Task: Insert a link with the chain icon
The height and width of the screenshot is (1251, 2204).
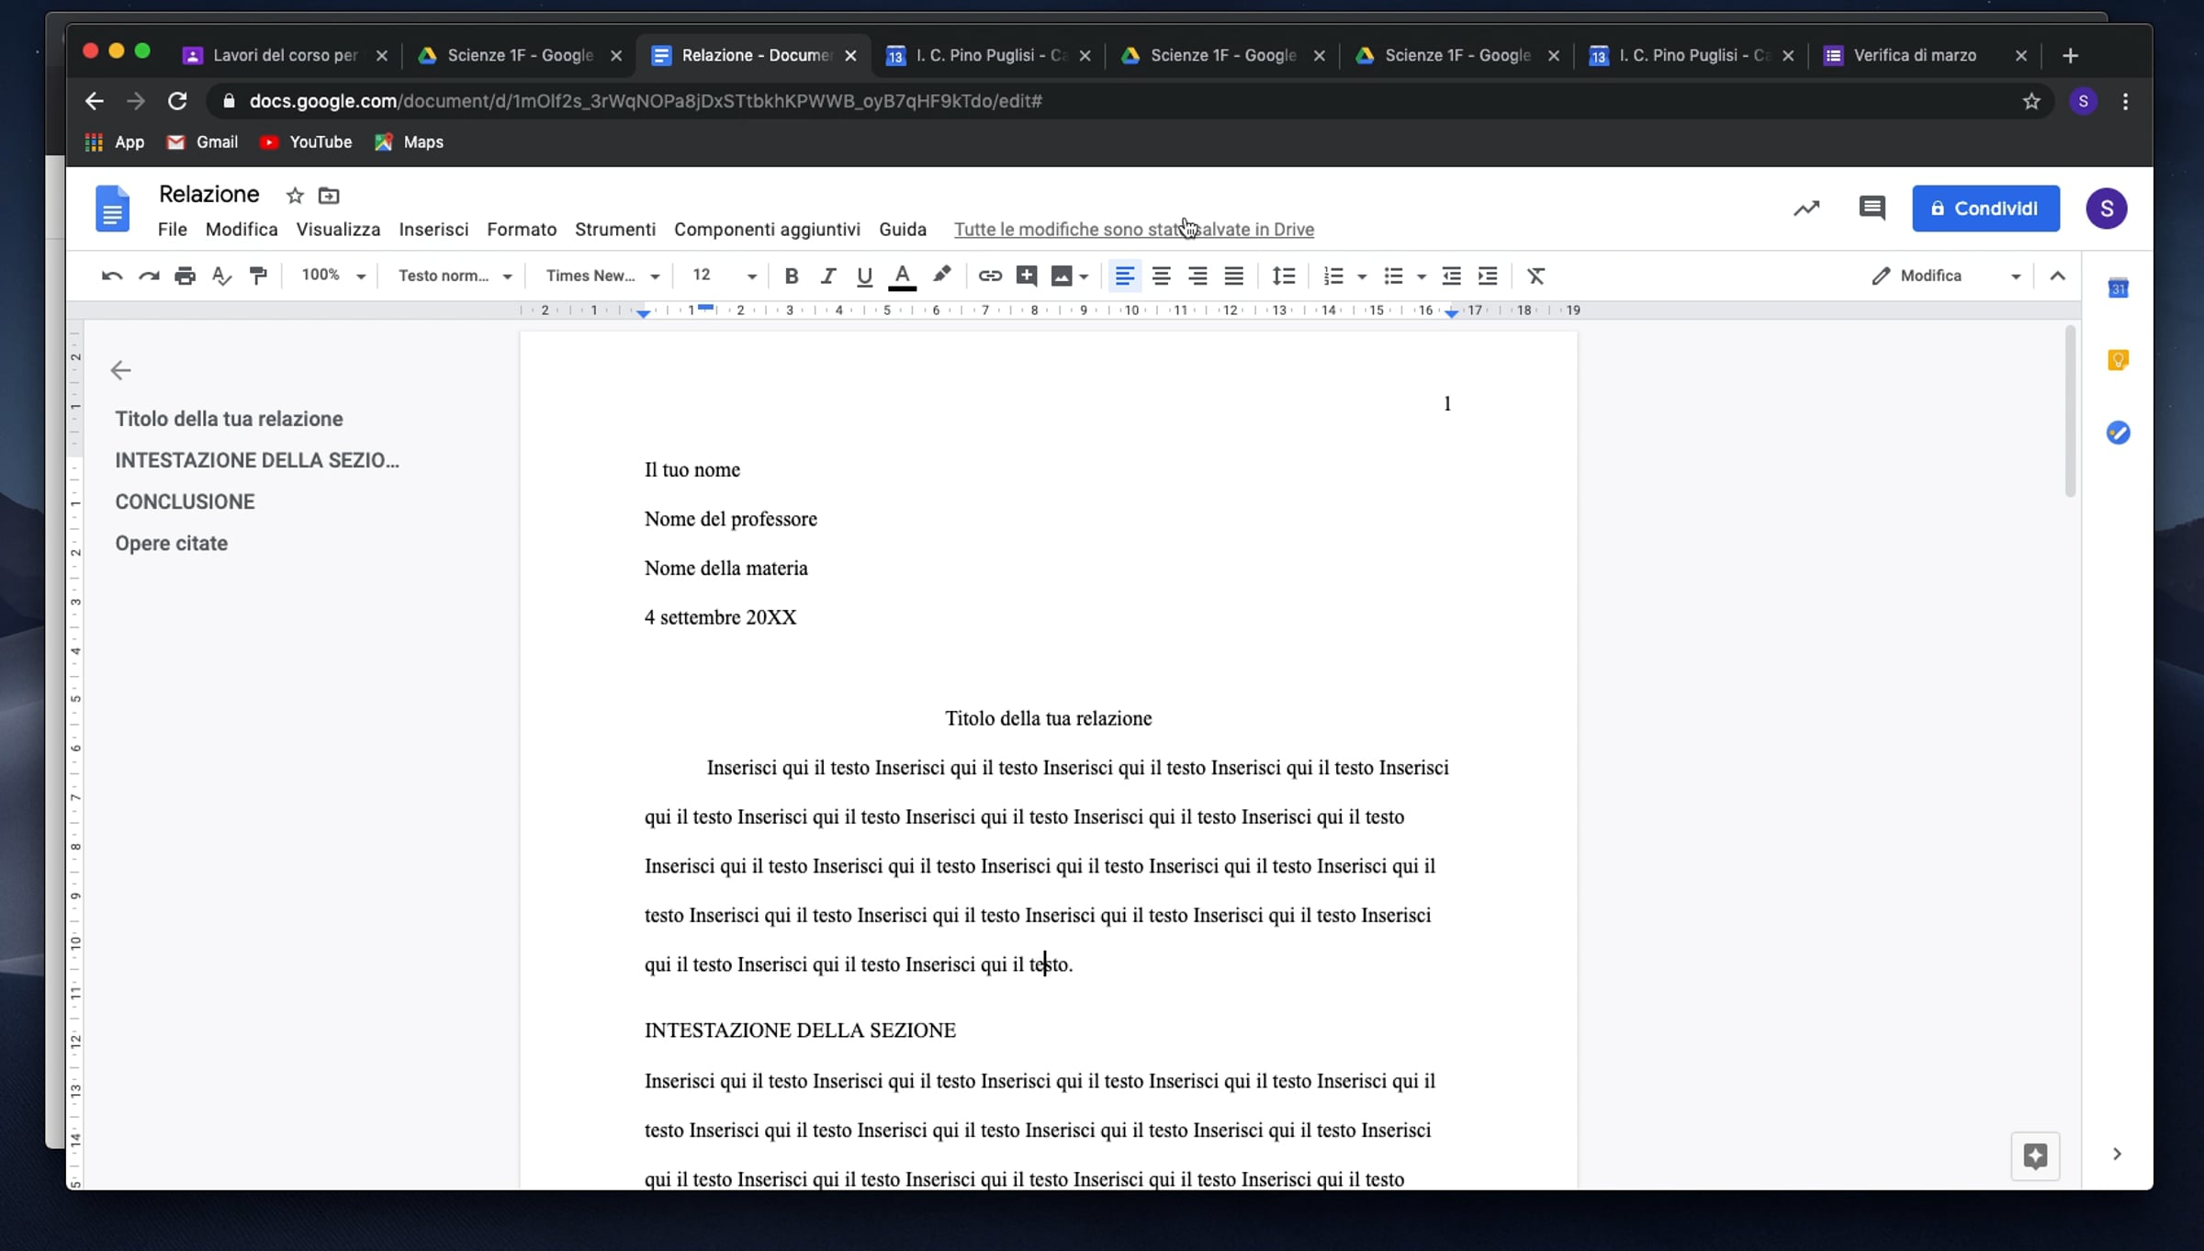Action: (989, 276)
